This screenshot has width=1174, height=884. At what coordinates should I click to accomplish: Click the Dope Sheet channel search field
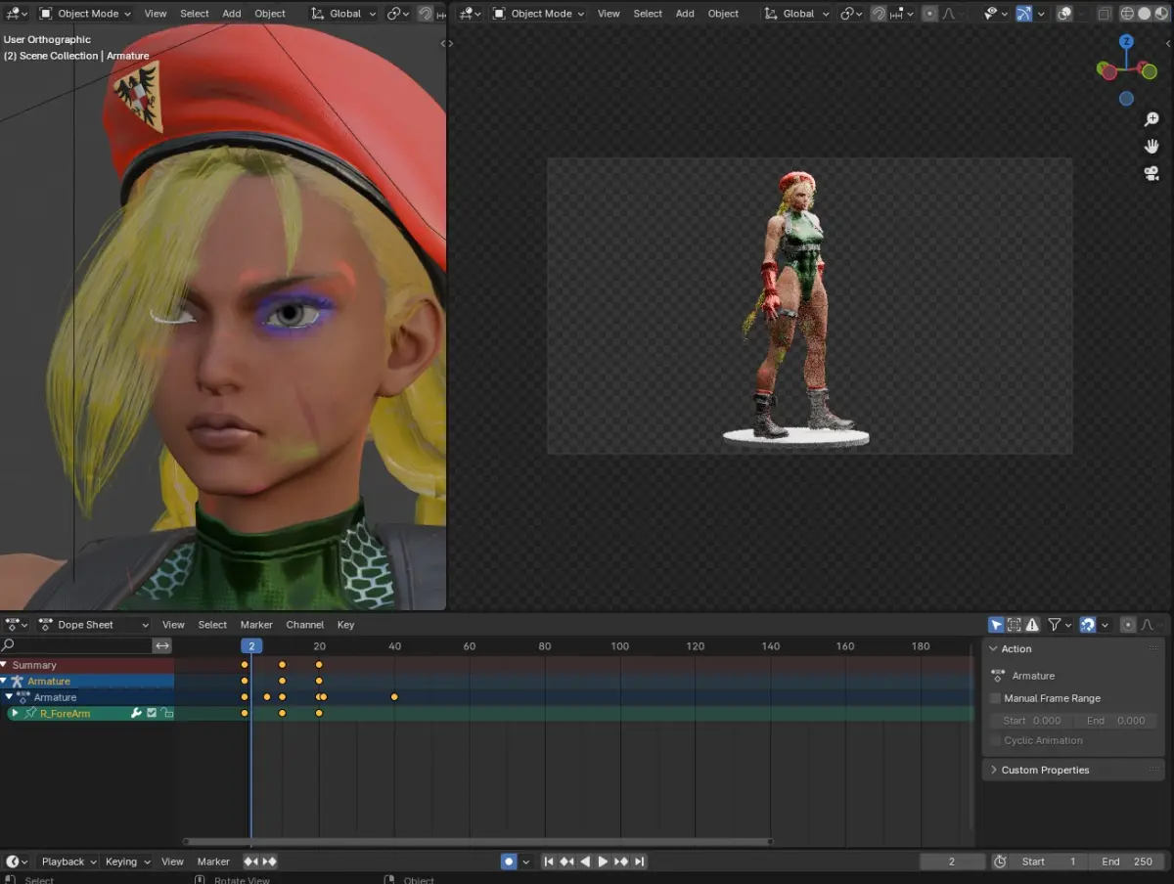pos(75,645)
